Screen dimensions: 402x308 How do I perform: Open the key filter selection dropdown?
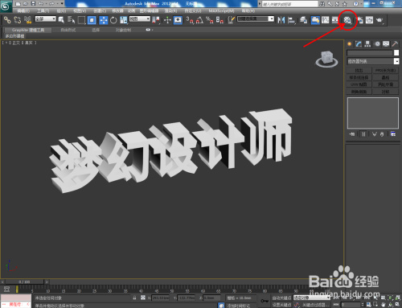click(312, 298)
